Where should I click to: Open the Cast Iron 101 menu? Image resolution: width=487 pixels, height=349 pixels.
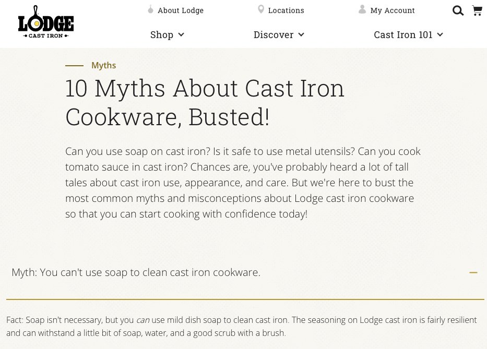coord(403,34)
